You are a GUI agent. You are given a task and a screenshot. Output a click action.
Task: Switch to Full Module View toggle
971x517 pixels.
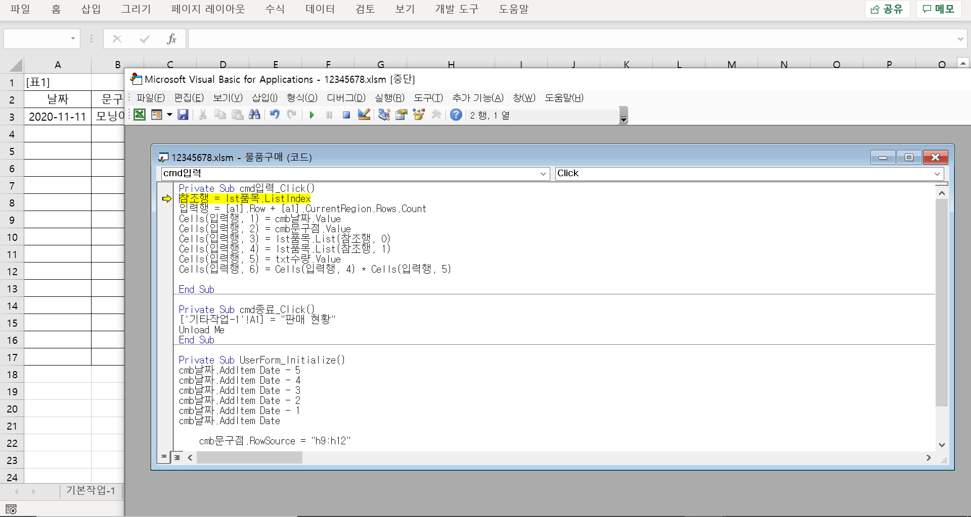(177, 457)
